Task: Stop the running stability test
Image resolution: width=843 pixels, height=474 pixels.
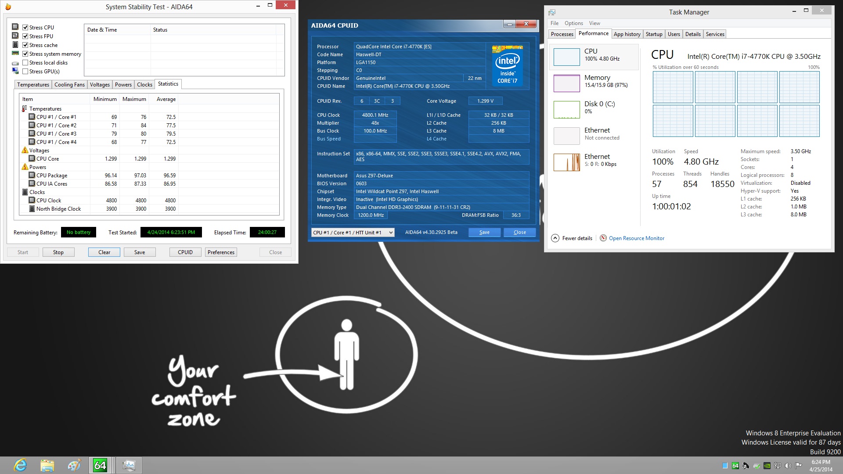Action: pyautogui.click(x=58, y=252)
